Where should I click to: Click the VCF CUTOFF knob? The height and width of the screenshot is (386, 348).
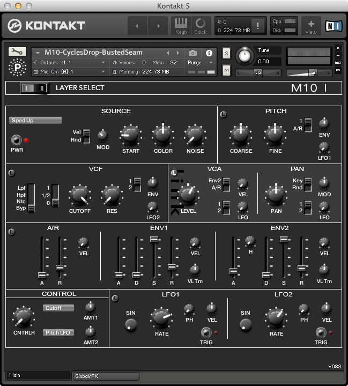(80, 196)
